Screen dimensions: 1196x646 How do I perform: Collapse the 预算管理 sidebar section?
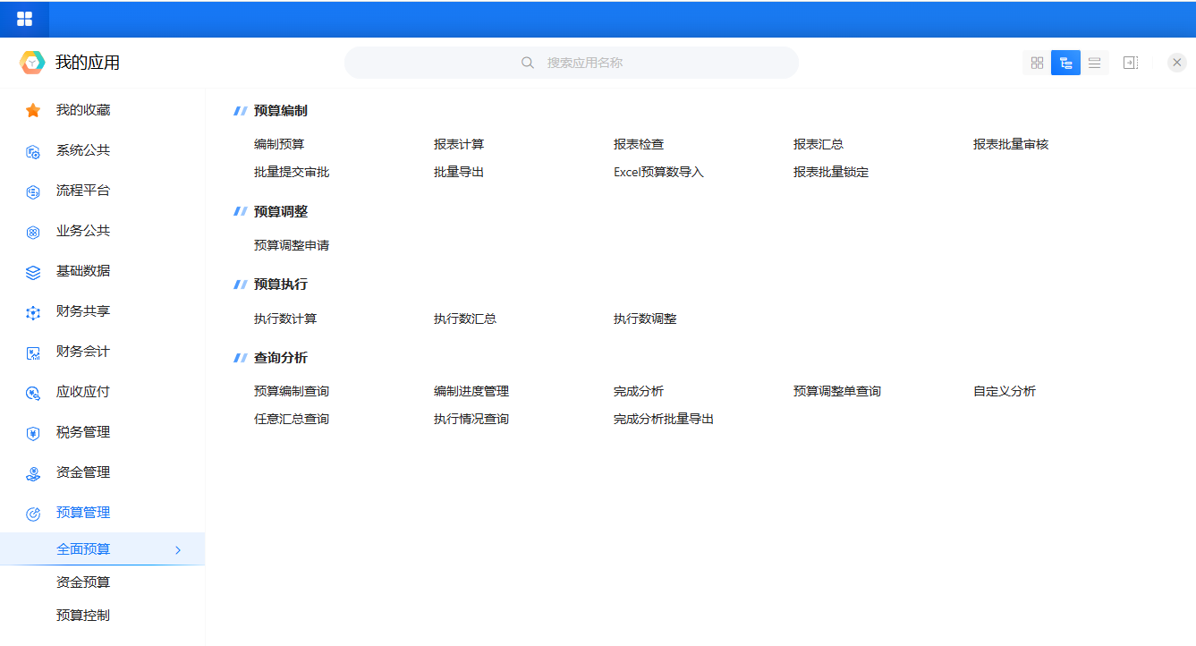coord(83,513)
